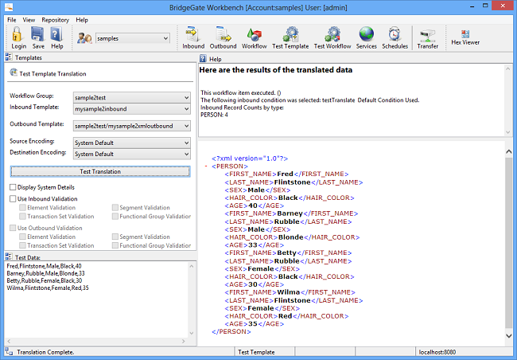Screen dimensions: 517x360
Task: Click the localhost:8080 status entry
Action: (x=437, y=352)
